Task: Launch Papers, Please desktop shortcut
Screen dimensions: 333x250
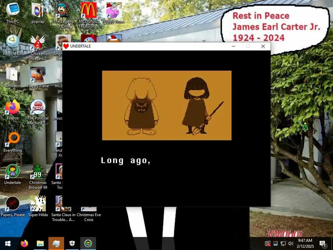Action: [13, 207]
